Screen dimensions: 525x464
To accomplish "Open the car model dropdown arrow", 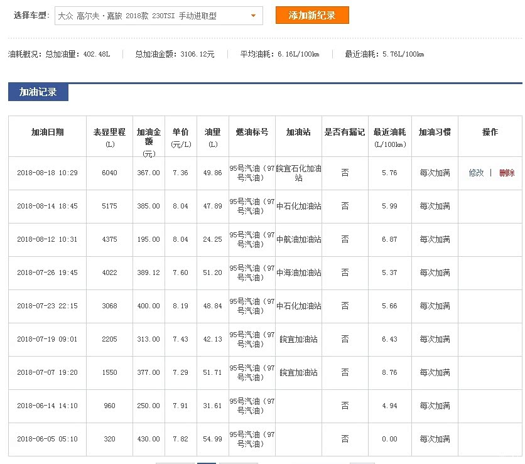I will [x=253, y=16].
